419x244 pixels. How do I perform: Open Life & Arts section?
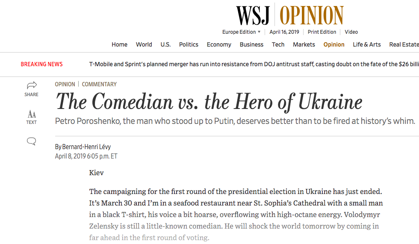(367, 44)
